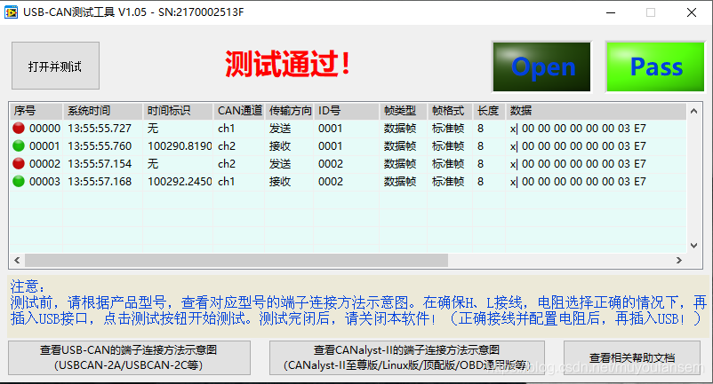Select the green status dot of row 00001
This screenshot has height=384, width=713.
(19, 146)
